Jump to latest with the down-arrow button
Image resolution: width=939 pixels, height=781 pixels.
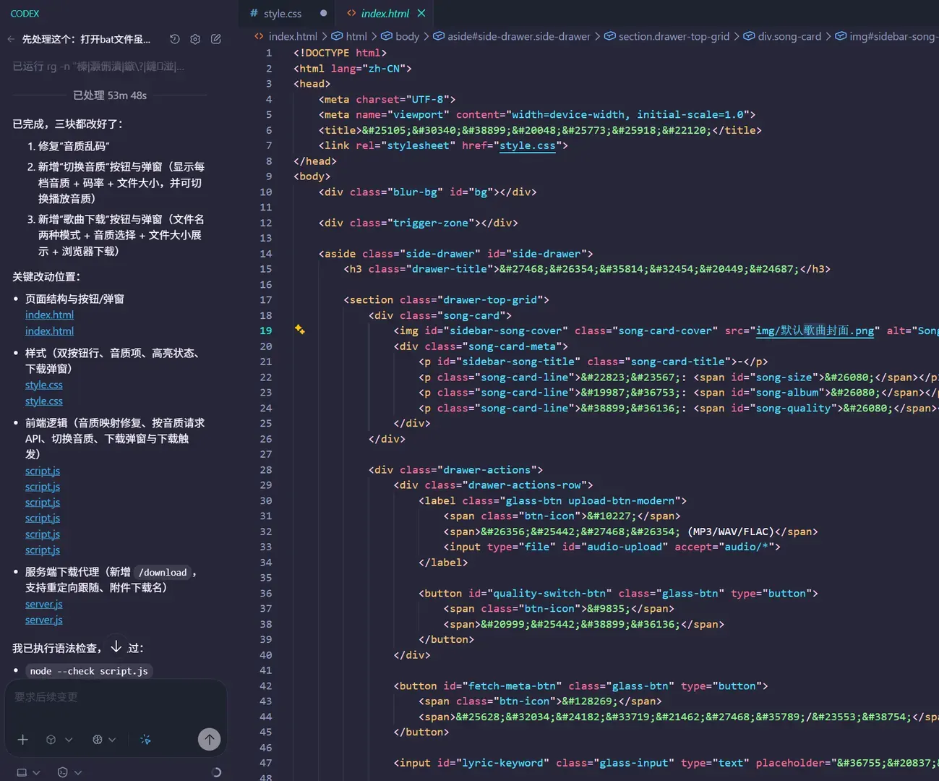(x=116, y=646)
